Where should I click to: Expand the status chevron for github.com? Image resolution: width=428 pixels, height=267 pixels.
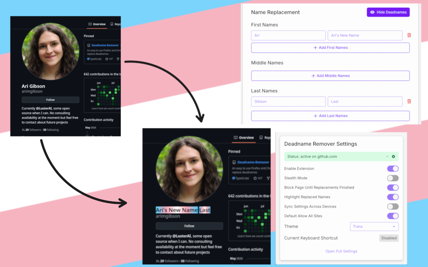[387, 157]
